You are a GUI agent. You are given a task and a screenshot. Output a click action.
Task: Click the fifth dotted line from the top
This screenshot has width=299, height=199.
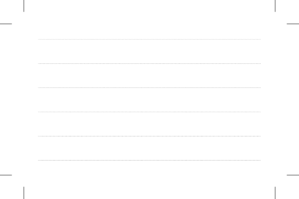pos(149,136)
